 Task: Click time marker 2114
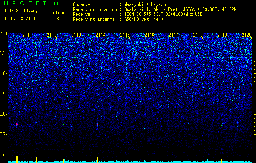[101, 35]
